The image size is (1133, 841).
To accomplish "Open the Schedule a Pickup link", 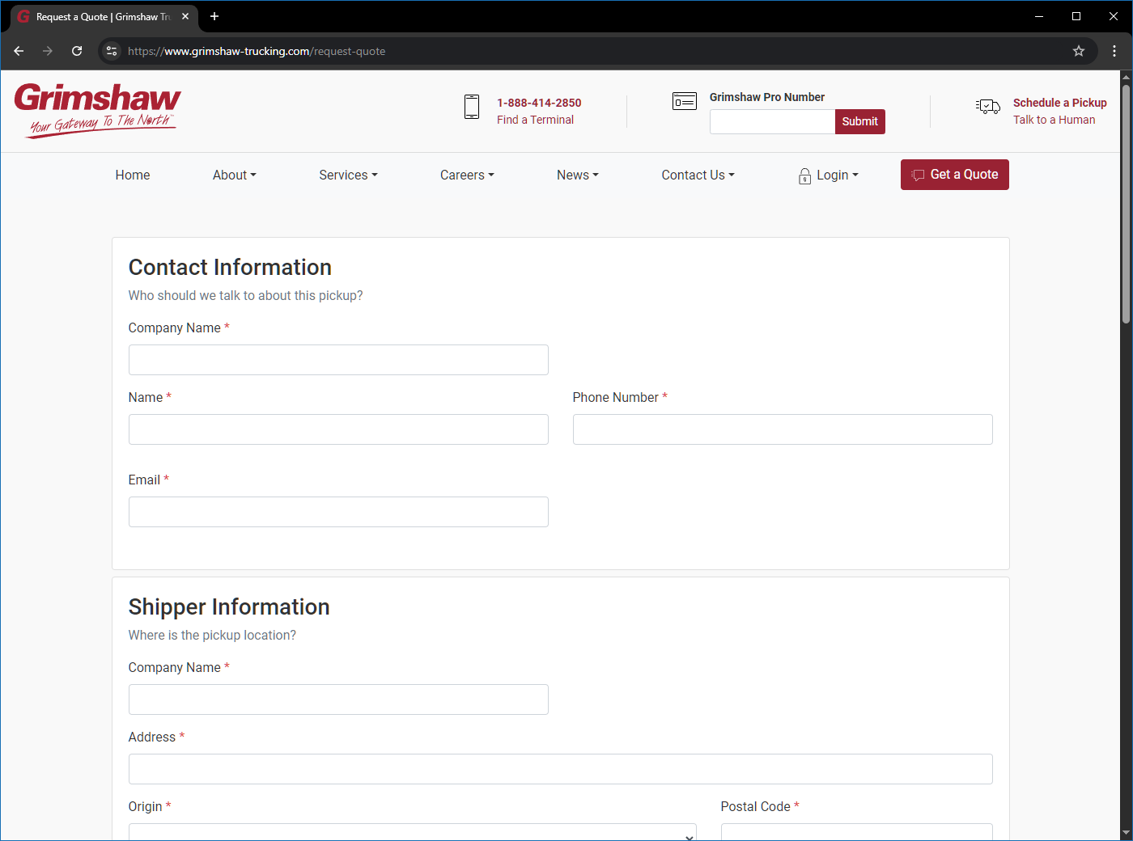I will tap(1060, 103).
